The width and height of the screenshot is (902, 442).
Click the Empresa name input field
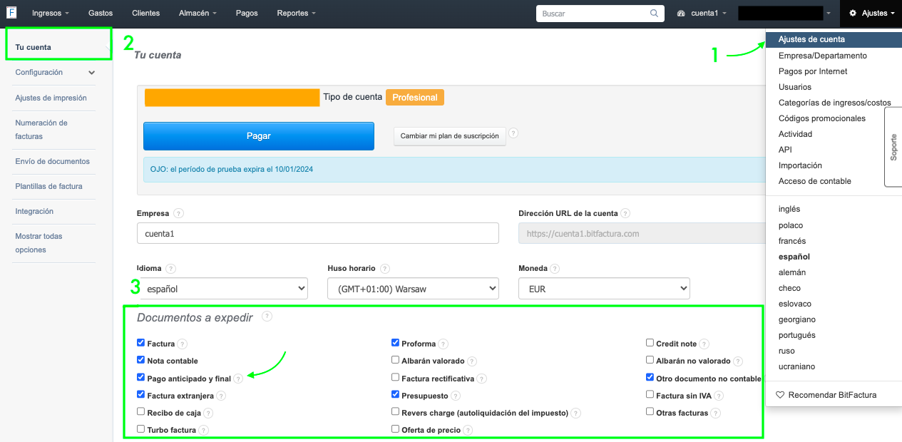(317, 233)
